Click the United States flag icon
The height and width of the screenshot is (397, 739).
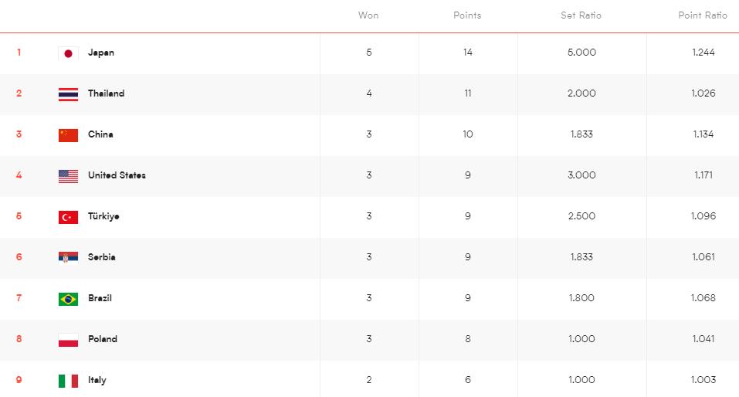[x=68, y=176]
